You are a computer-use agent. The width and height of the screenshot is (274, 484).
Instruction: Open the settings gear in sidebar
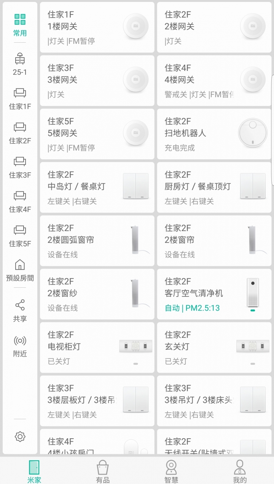(20, 437)
